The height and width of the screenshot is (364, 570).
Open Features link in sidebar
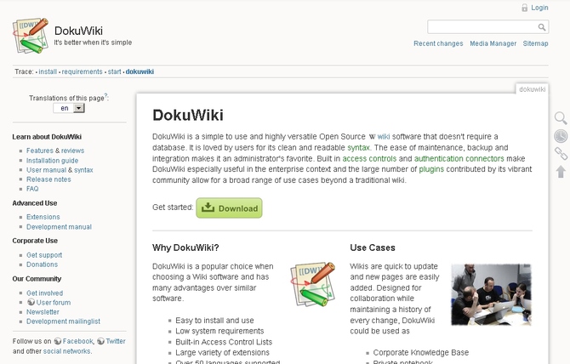pyautogui.click(x=40, y=151)
